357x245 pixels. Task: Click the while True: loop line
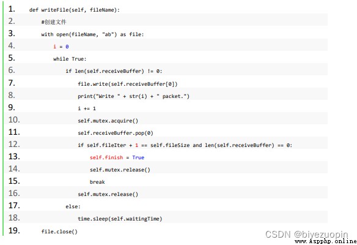(70, 59)
